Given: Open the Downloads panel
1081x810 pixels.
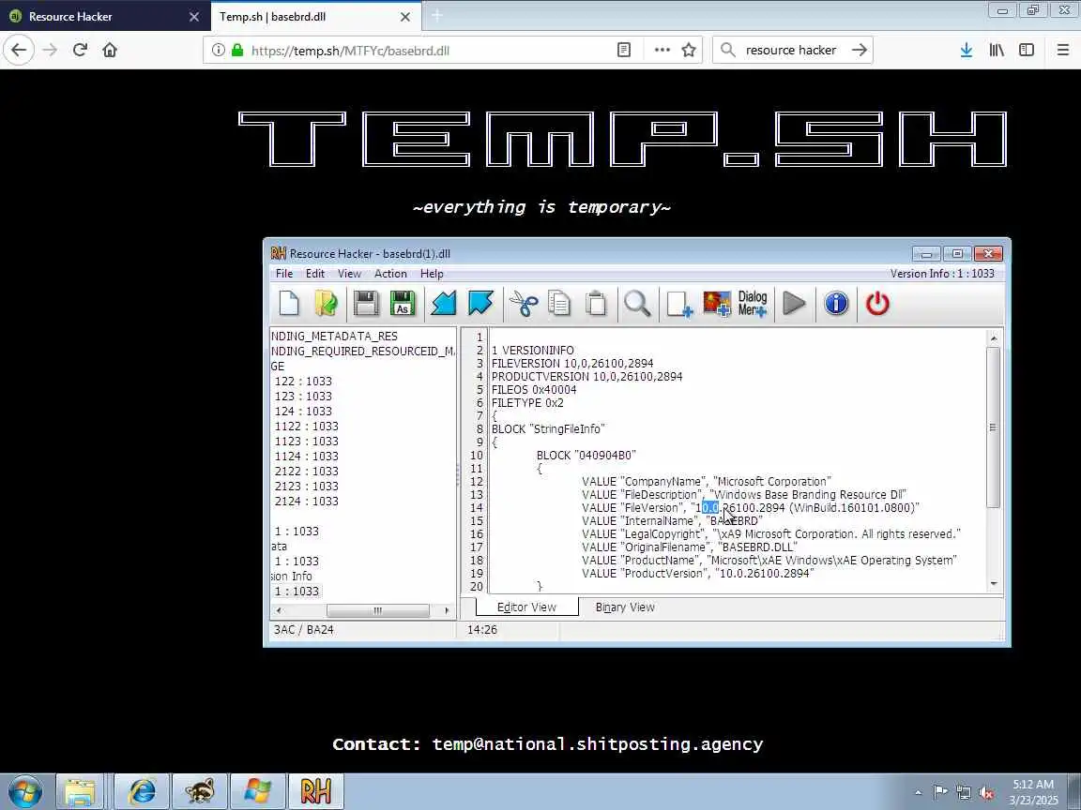Looking at the screenshot, I should [x=966, y=50].
